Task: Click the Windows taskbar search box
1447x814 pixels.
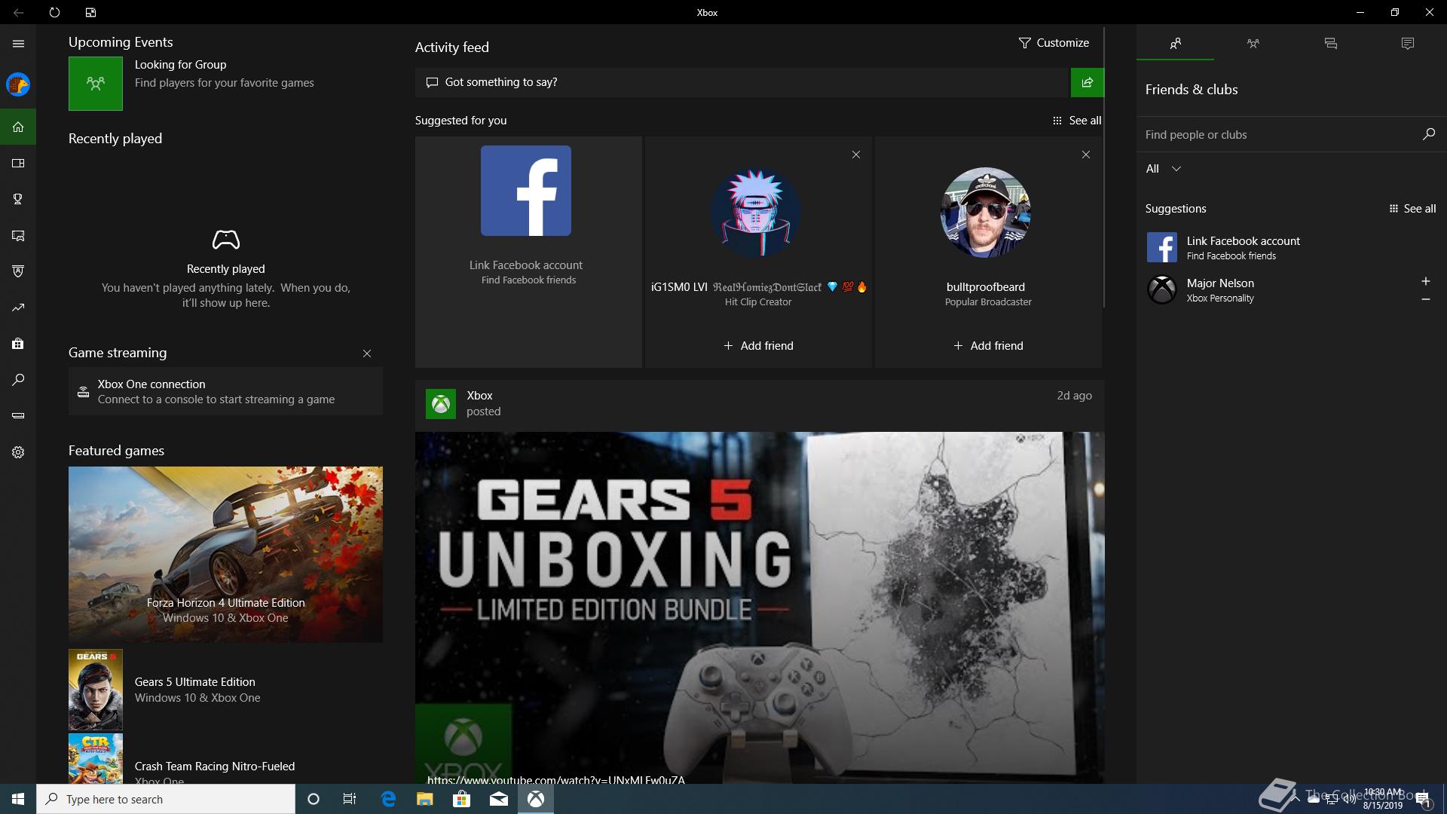Action: [166, 799]
